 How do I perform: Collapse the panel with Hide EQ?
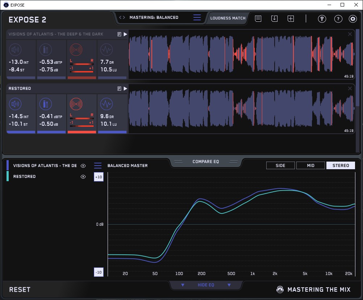tap(206, 285)
